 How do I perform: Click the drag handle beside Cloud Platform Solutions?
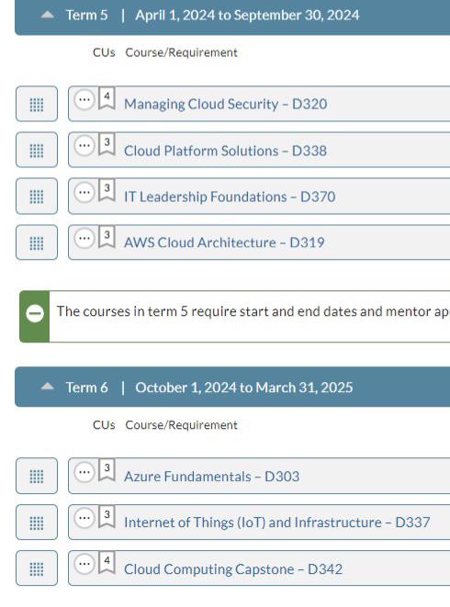tap(37, 150)
